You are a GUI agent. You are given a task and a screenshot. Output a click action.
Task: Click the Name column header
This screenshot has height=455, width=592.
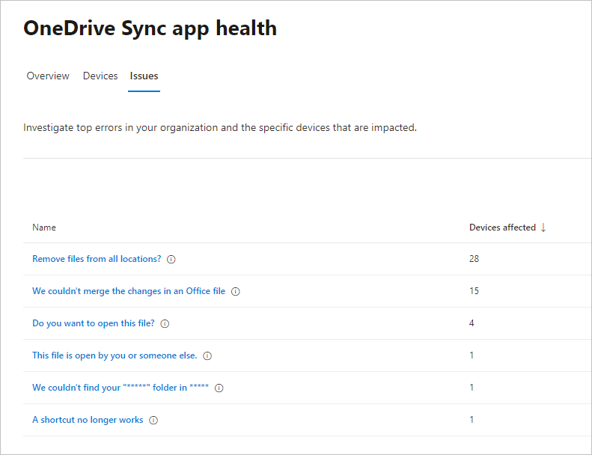[44, 227]
